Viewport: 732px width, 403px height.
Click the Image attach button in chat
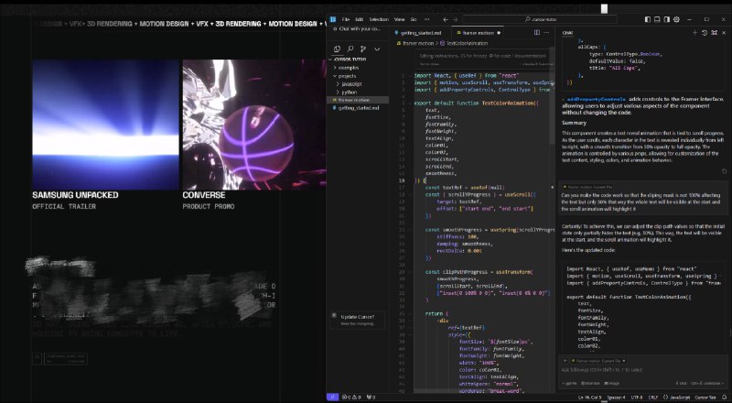tap(612, 384)
